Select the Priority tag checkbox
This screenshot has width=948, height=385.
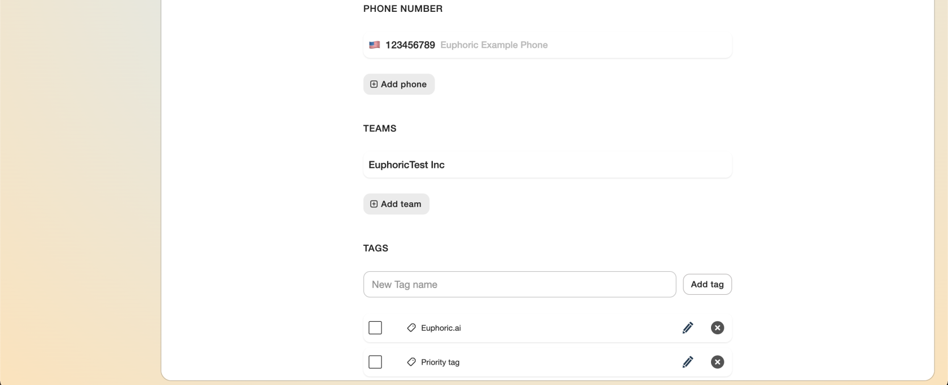click(x=375, y=362)
